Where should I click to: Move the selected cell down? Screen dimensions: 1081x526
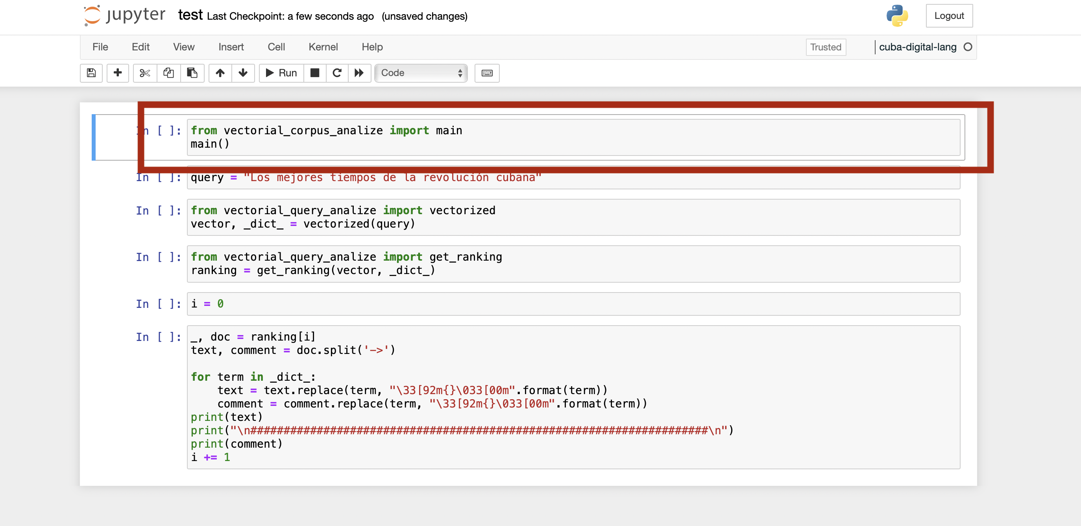click(243, 73)
